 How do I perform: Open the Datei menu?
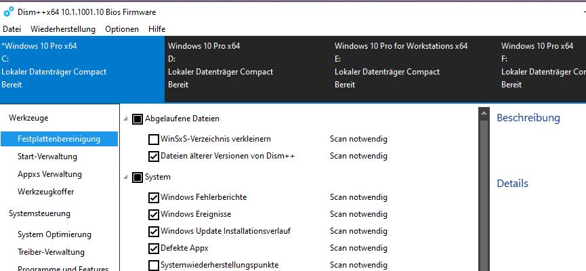click(x=12, y=28)
